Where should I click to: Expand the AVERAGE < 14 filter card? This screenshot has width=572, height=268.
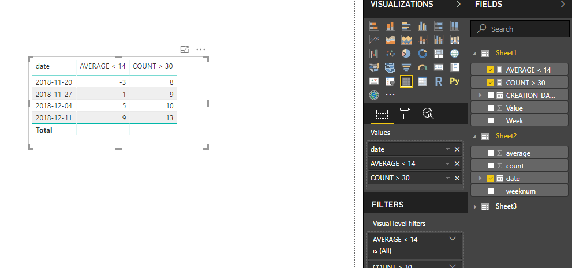(453, 239)
